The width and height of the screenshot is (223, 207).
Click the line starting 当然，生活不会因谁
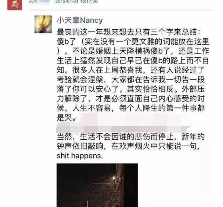(131, 137)
